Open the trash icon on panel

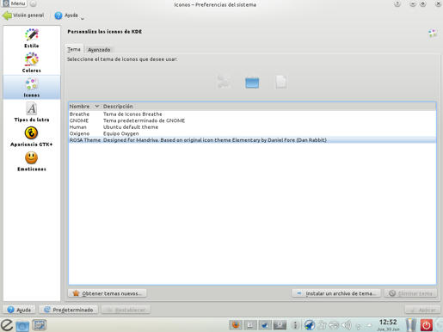[411, 325]
